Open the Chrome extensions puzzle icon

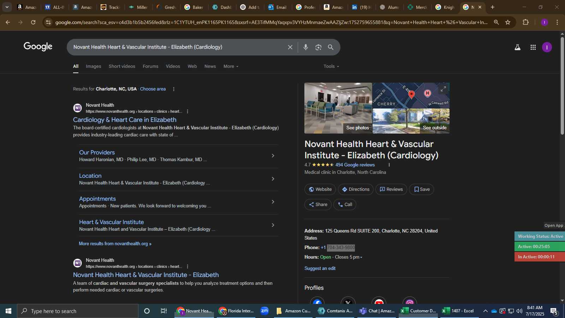525,22
